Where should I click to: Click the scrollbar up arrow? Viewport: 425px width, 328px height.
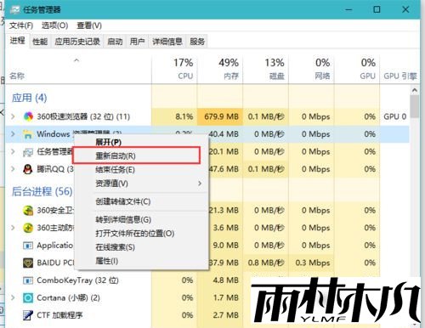(x=415, y=90)
